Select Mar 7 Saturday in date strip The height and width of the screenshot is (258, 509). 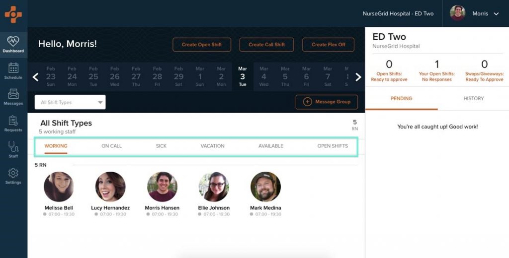(x=328, y=76)
